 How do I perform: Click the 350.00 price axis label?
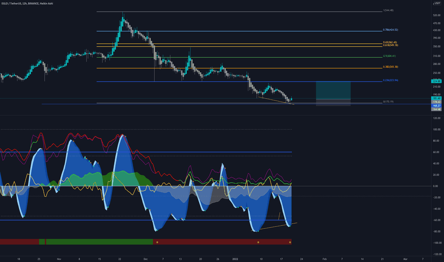(x=437, y=47)
